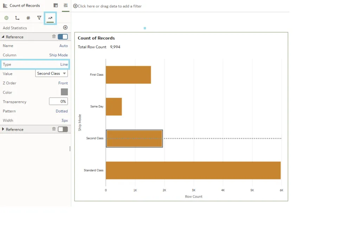This screenshot has height=228, width=360.
Task: Select the Analytics trend line tab
Action: [50, 18]
